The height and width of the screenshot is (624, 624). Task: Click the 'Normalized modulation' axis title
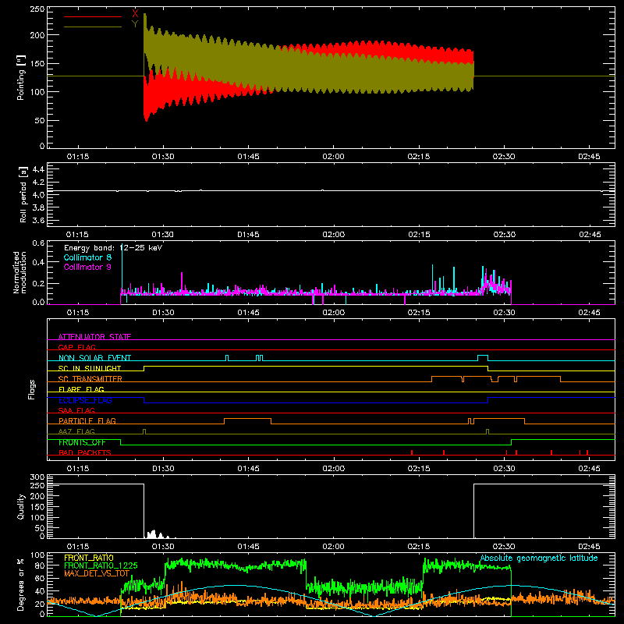(20, 272)
